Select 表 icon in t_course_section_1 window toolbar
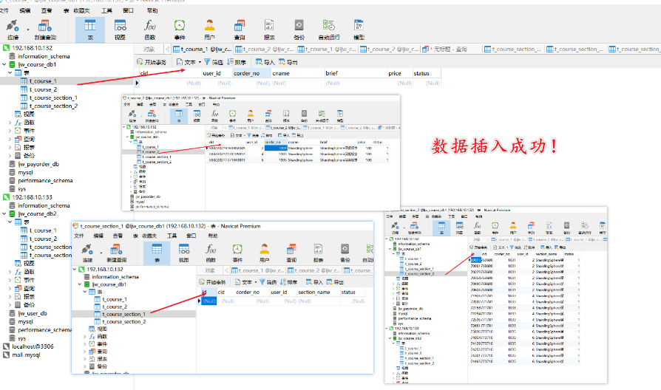 [157, 253]
